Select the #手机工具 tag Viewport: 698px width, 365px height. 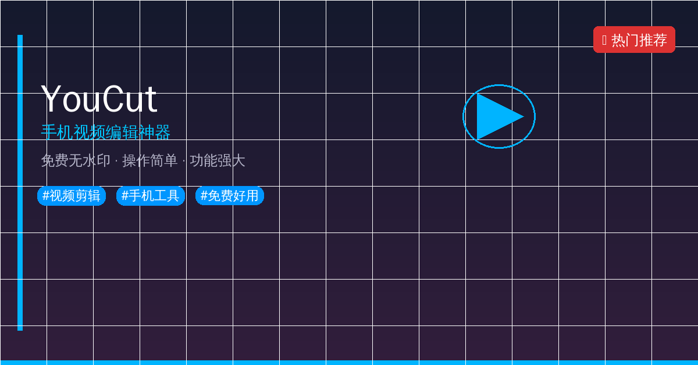click(151, 196)
